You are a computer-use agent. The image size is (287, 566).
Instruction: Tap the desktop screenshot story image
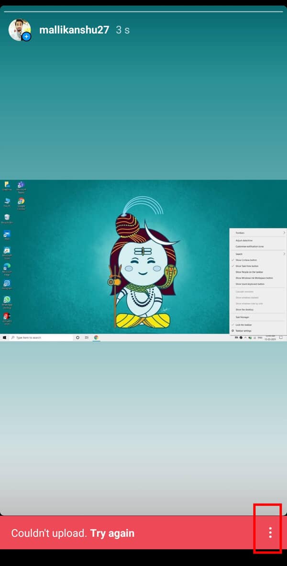[x=143, y=260]
